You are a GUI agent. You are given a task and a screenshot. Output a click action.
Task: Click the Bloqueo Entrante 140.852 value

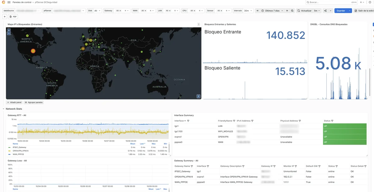click(285, 35)
